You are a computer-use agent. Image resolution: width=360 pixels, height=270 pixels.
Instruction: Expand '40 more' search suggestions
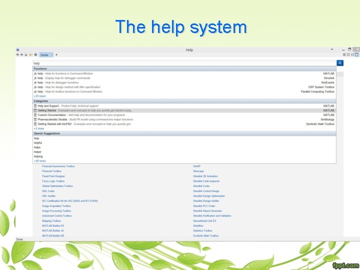(x=39, y=161)
